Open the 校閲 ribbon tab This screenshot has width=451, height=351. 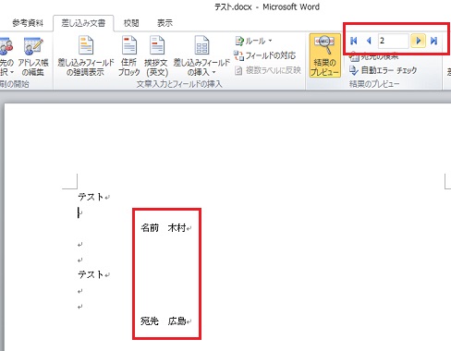click(x=131, y=23)
